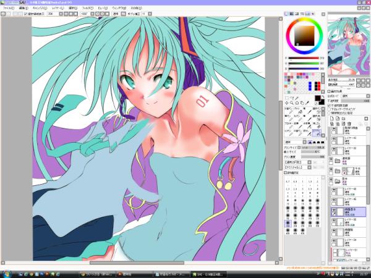Click the merge layer down icon
Screen dimensions: 371x278
(338, 124)
